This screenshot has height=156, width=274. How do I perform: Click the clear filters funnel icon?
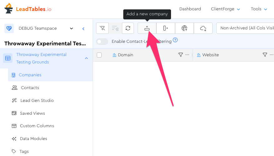(102, 28)
